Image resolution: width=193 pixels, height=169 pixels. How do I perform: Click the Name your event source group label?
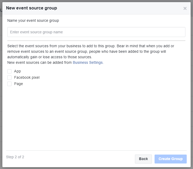click(x=33, y=20)
